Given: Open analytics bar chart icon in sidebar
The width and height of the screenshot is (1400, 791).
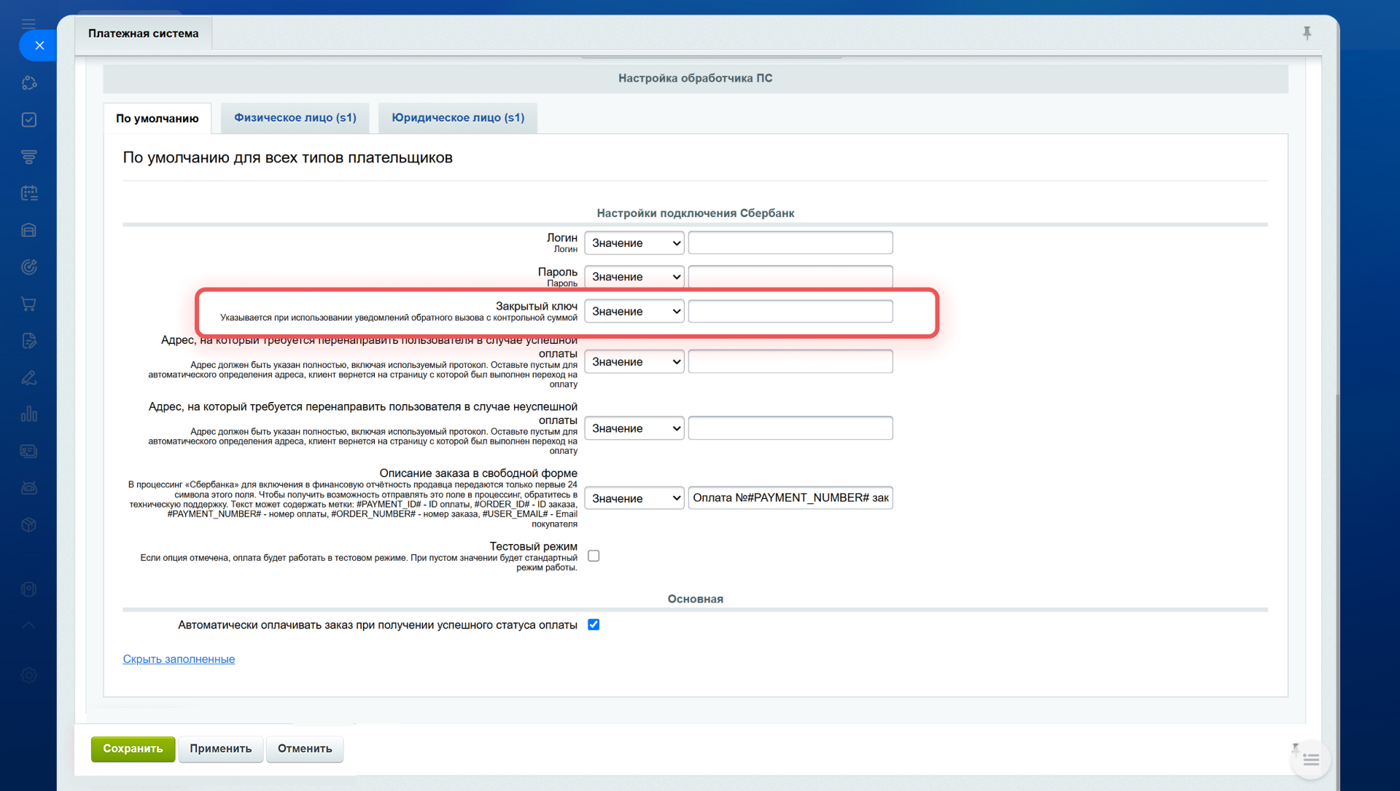Looking at the screenshot, I should point(29,414).
